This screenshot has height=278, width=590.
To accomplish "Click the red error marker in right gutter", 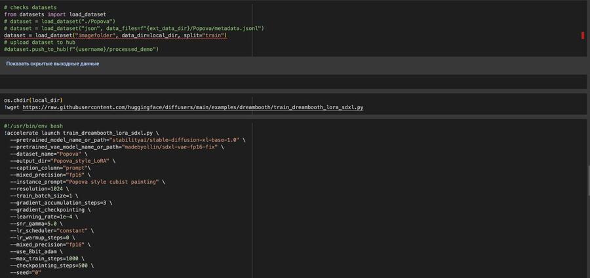I will pyautogui.click(x=582, y=35).
